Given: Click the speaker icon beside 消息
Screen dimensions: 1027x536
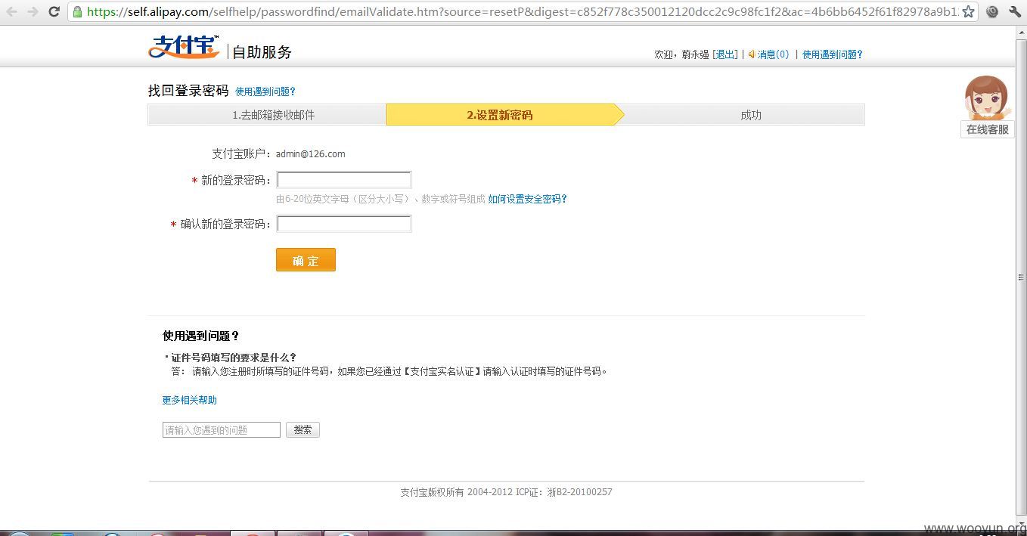Looking at the screenshot, I should point(752,54).
